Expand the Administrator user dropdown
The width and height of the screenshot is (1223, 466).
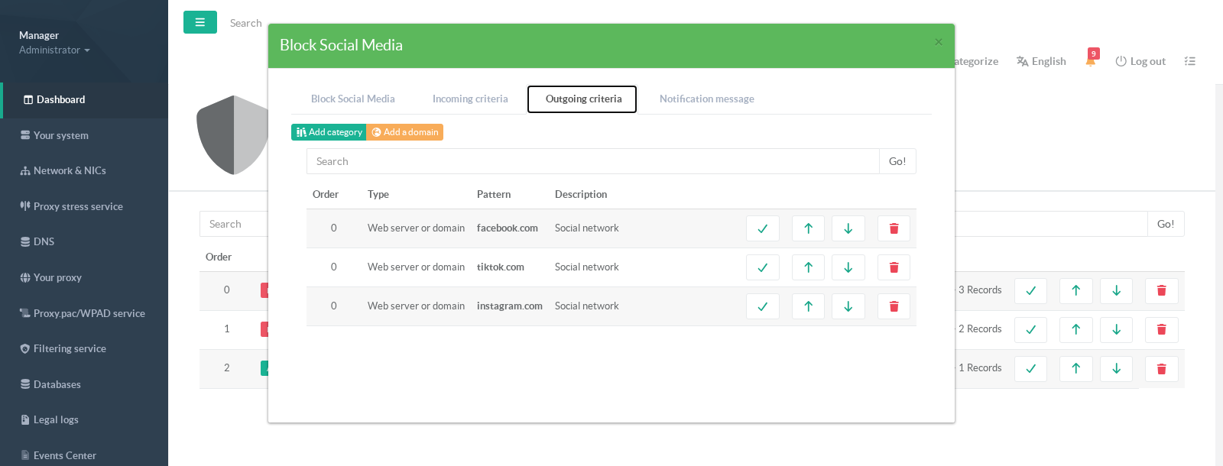(54, 50)
